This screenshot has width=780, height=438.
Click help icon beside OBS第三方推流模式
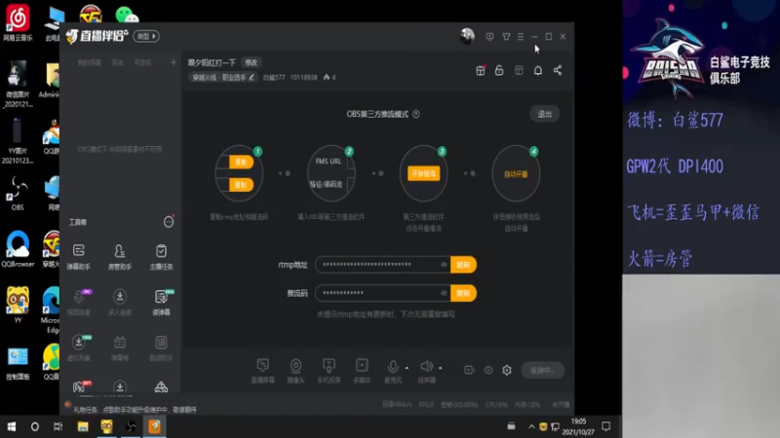[x=416, y=114]
